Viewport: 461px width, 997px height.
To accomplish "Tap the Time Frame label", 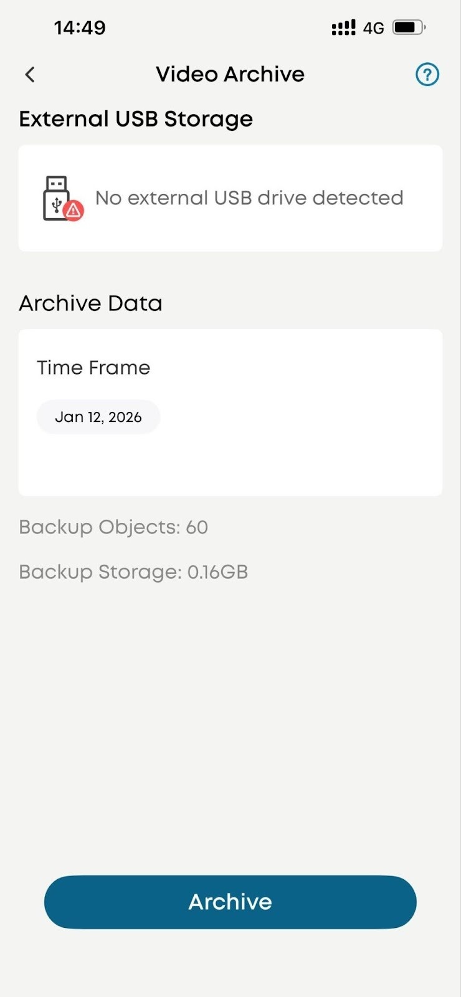I will 93,368.
